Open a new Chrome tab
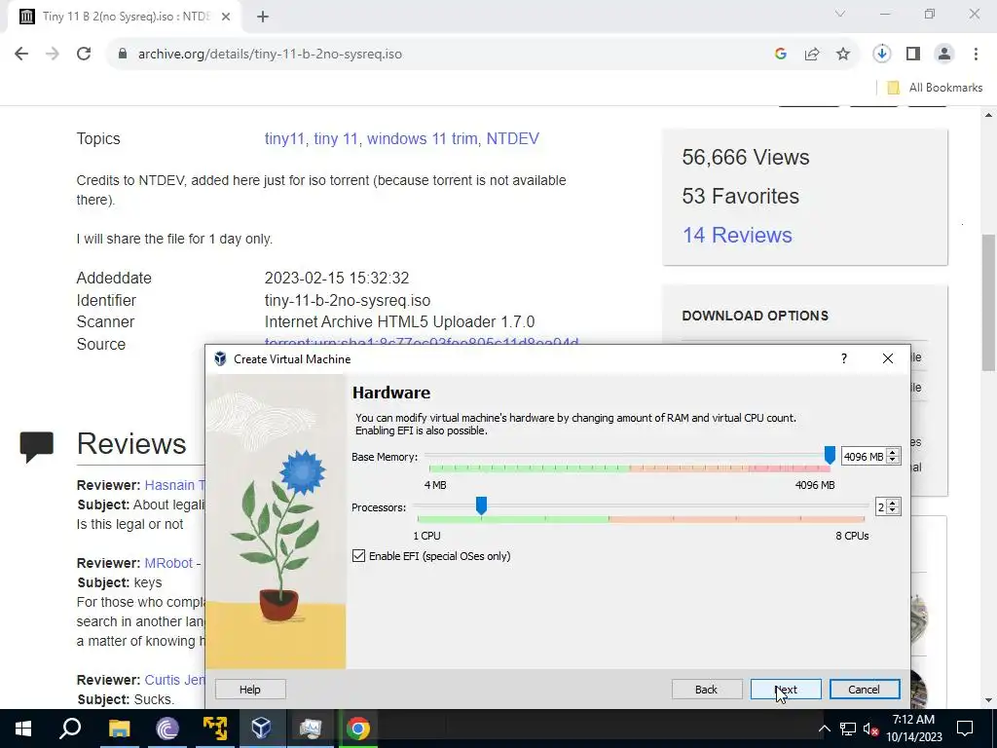997x748 pixels. 263,17
